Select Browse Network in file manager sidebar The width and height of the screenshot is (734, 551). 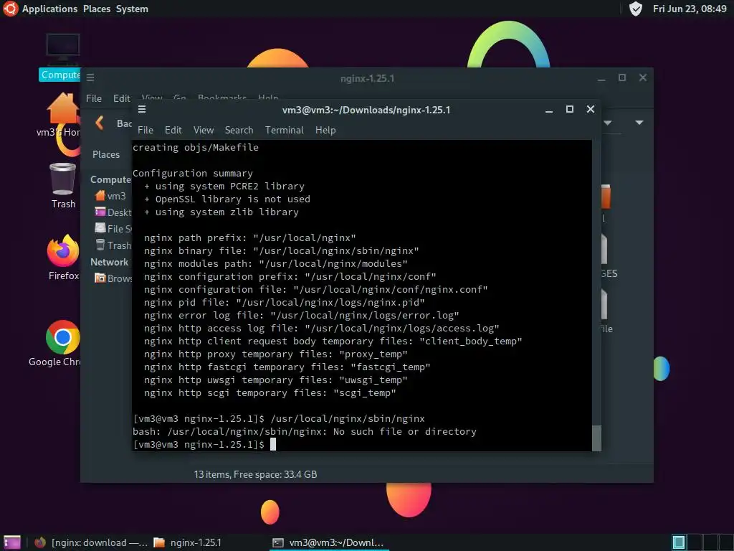[x=113, y=278]
